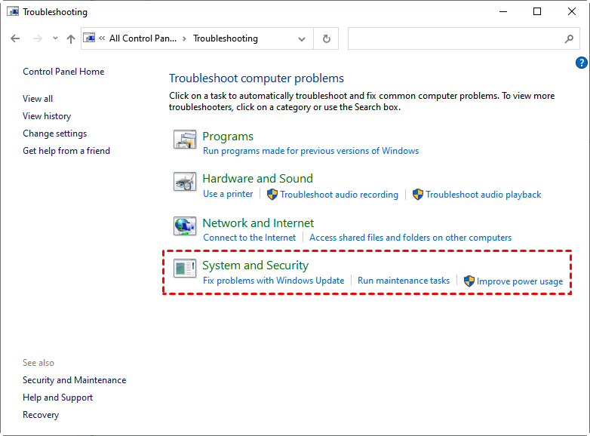590x436 pixels.
Task: Click inside the Control Panel search box
Action: click(x=453, y=38)
